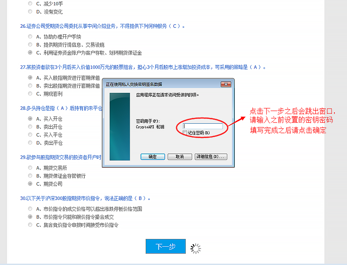347x265 pixels.
Task: Click question 28 text 多头持仓是指
Action: point(61,108)
